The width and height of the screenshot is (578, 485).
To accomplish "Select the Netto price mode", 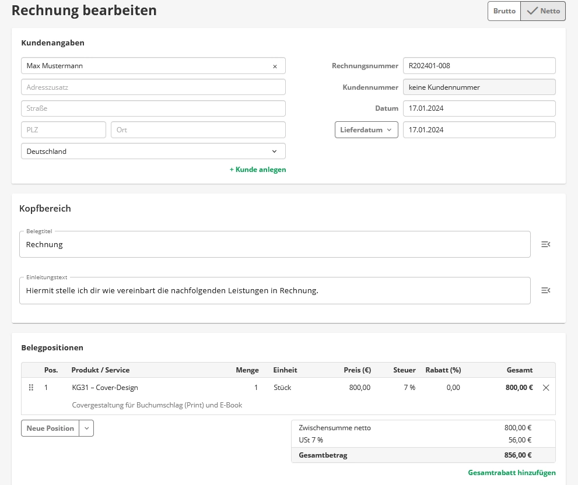I will point(543,11).
